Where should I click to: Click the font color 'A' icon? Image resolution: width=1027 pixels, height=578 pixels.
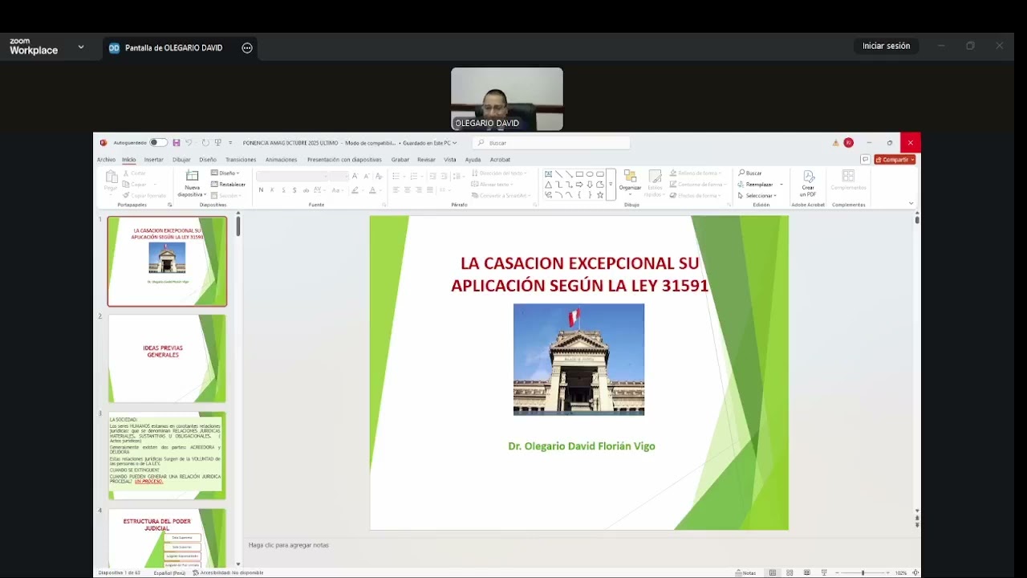372,190
